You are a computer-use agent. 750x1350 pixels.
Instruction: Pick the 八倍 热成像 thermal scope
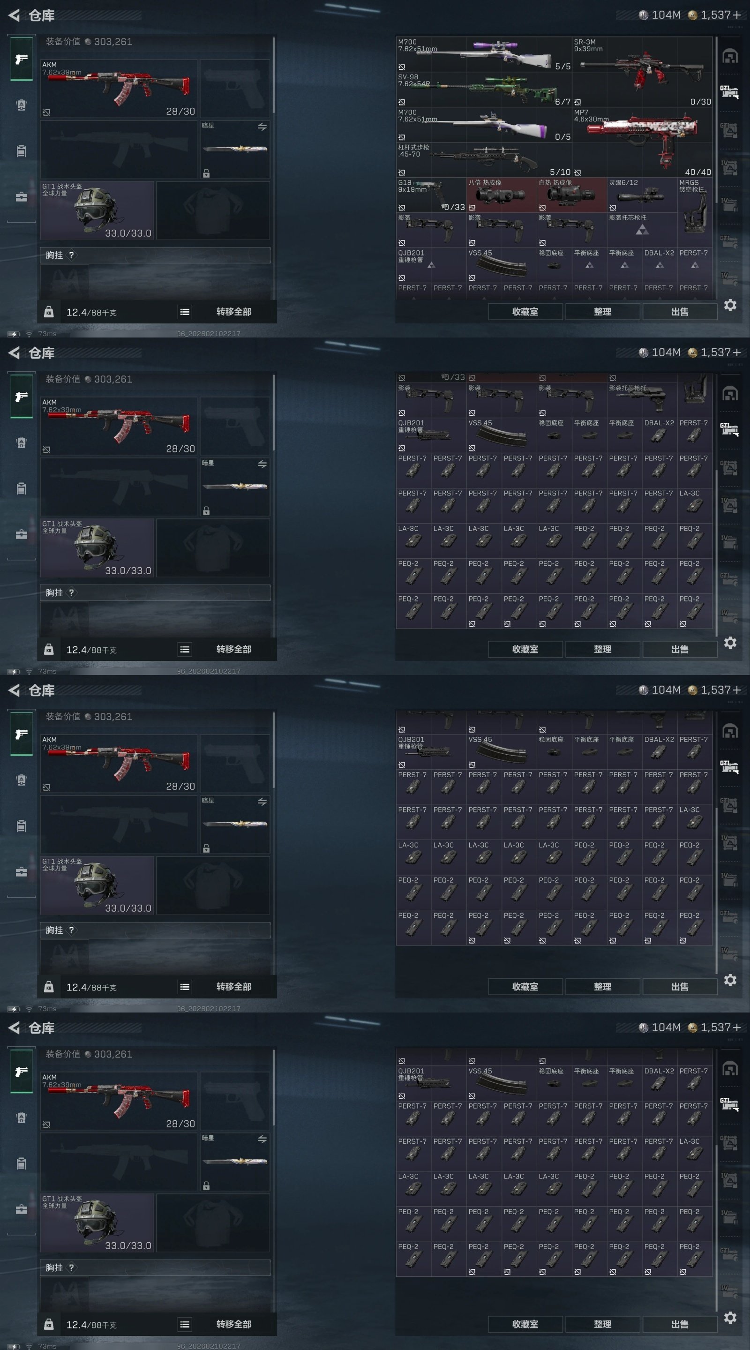[502, 195]
